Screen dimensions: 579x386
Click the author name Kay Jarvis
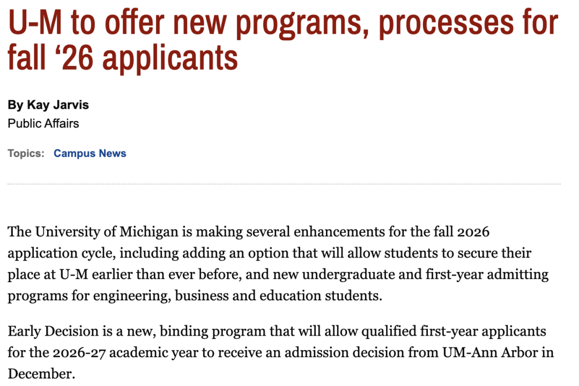58,105
